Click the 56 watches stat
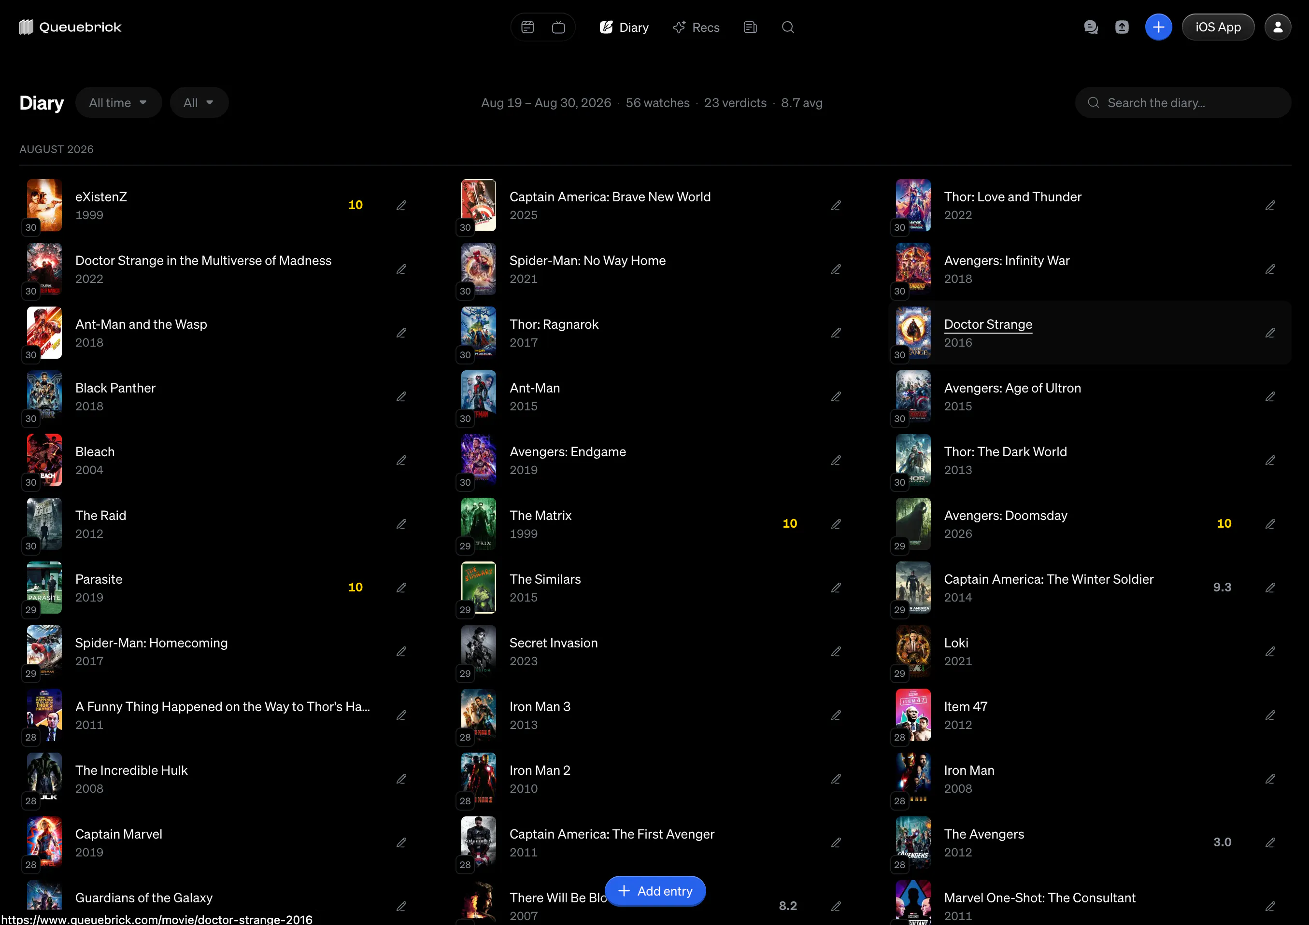The image size is (1309, 925). click(657, 102)
